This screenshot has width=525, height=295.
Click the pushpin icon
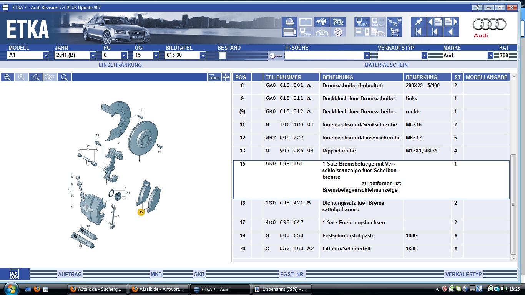[x=419, y=22]
